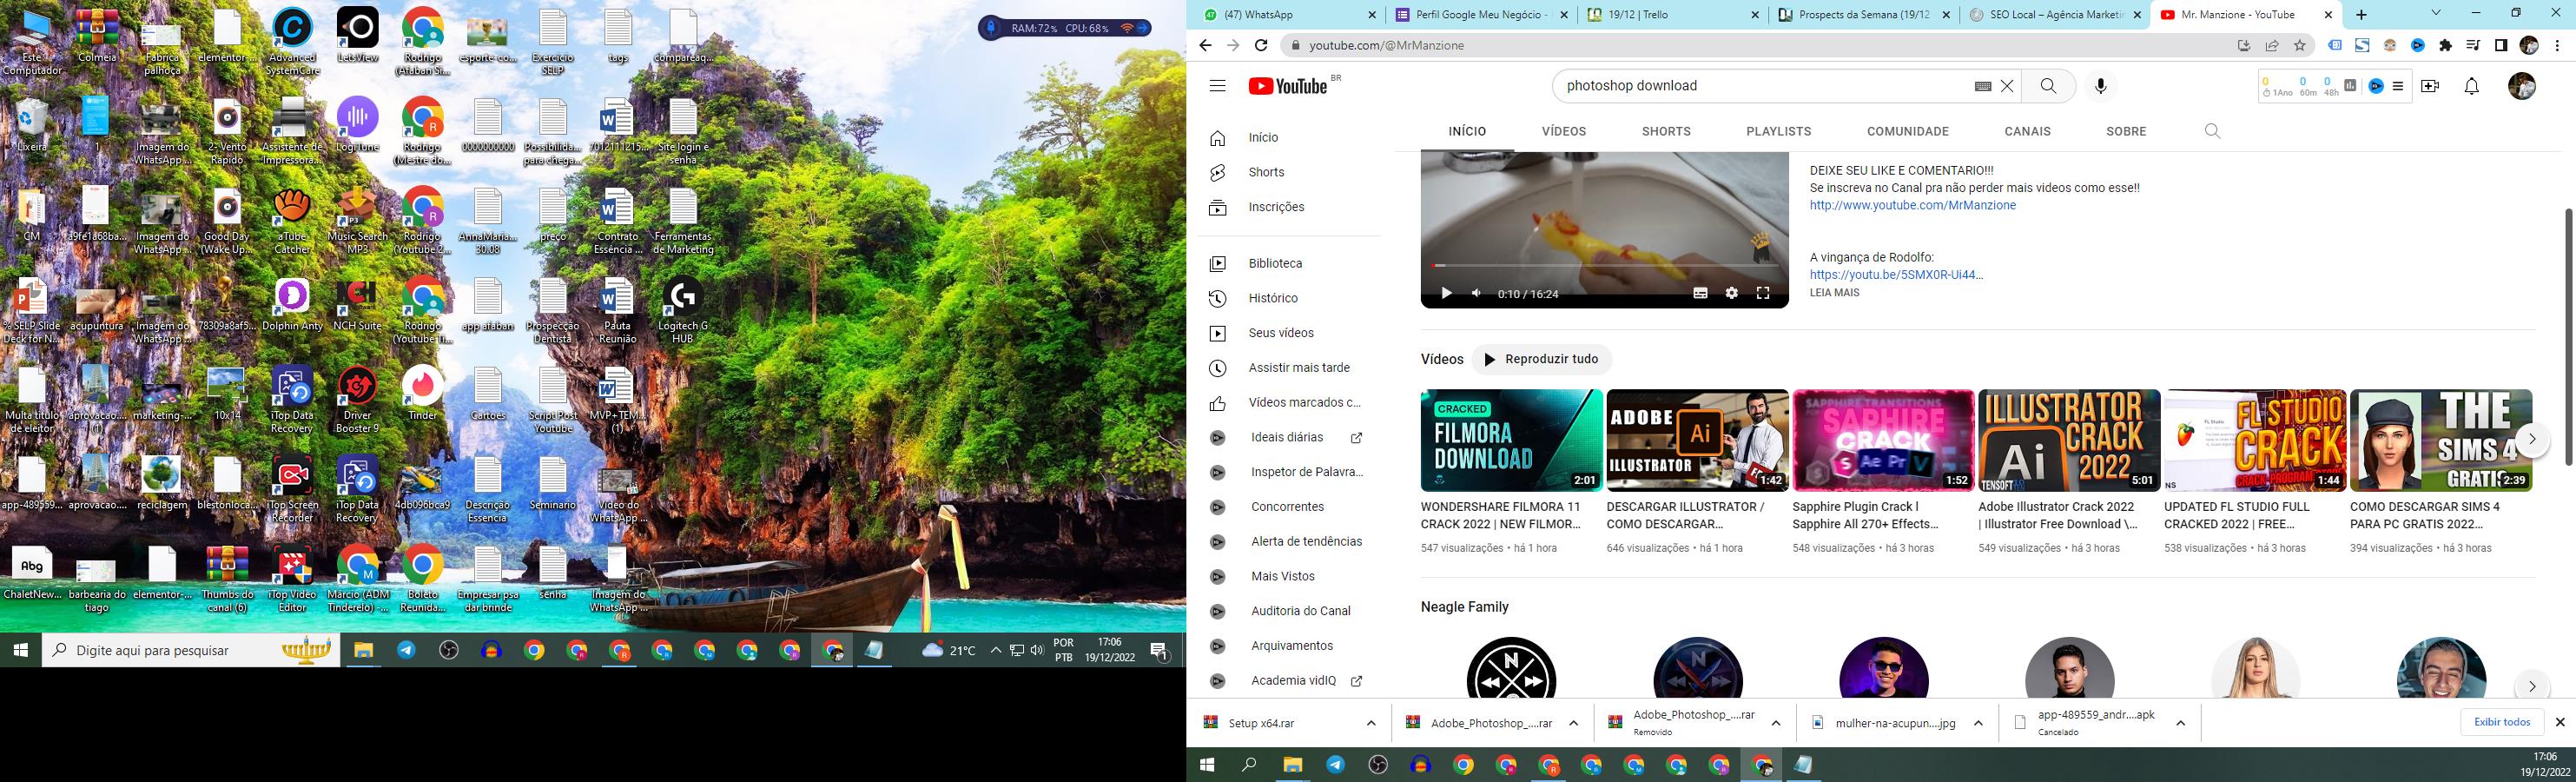Click the magnifier search button beside query
This screenshot has width=2576, height=782.
[x=2048, y=86]
